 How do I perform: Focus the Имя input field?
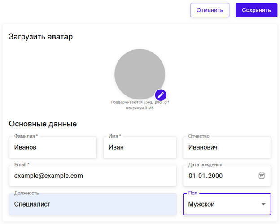click(x=140, y=147)
